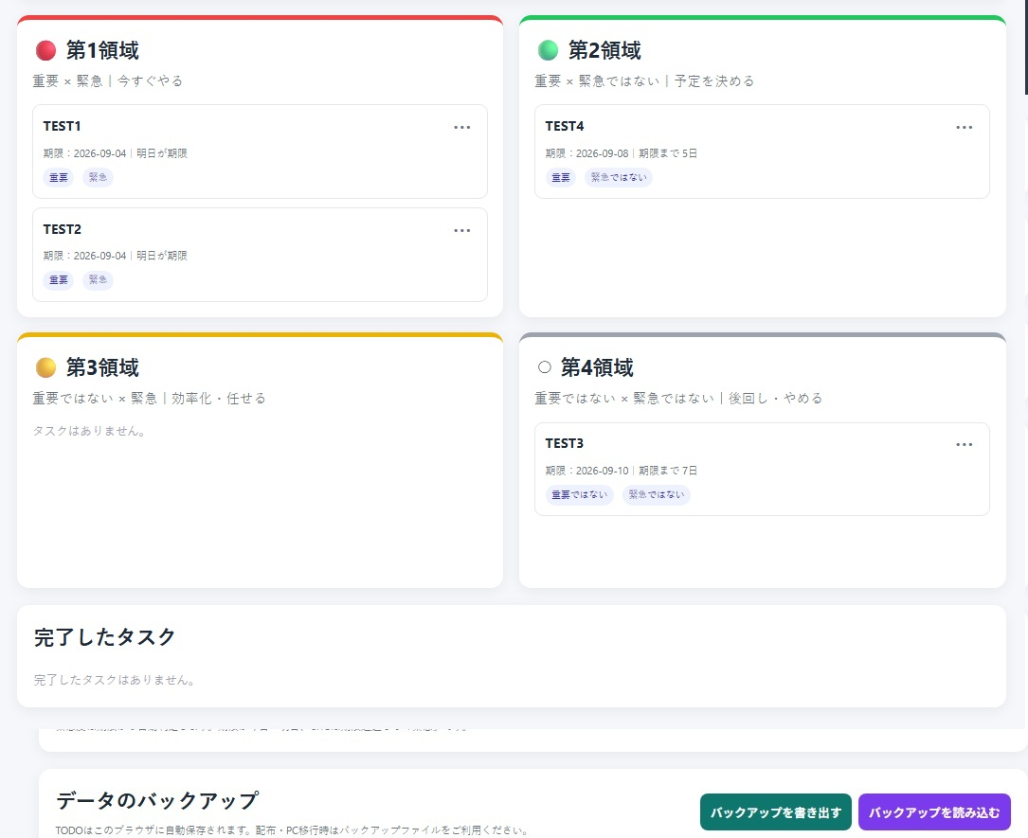Click the 緊急ではない tag on TEST3

[657, 494]
